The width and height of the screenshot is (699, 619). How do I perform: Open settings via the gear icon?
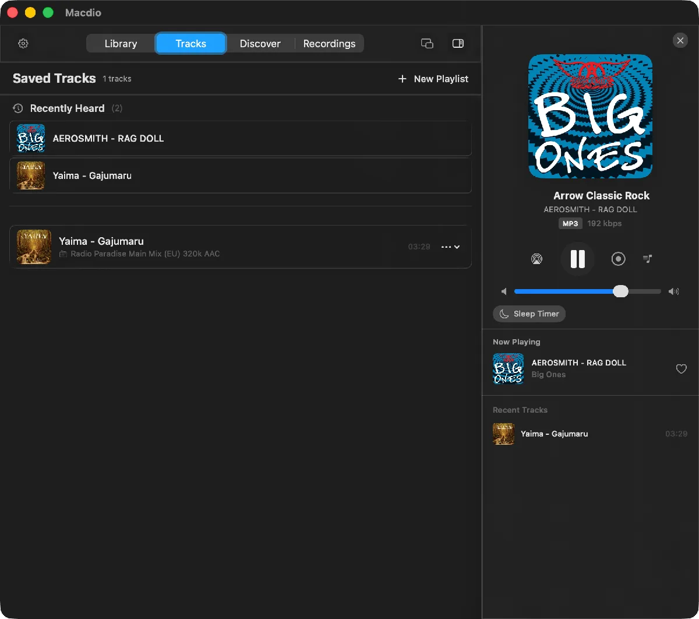(x=23, y=44)
